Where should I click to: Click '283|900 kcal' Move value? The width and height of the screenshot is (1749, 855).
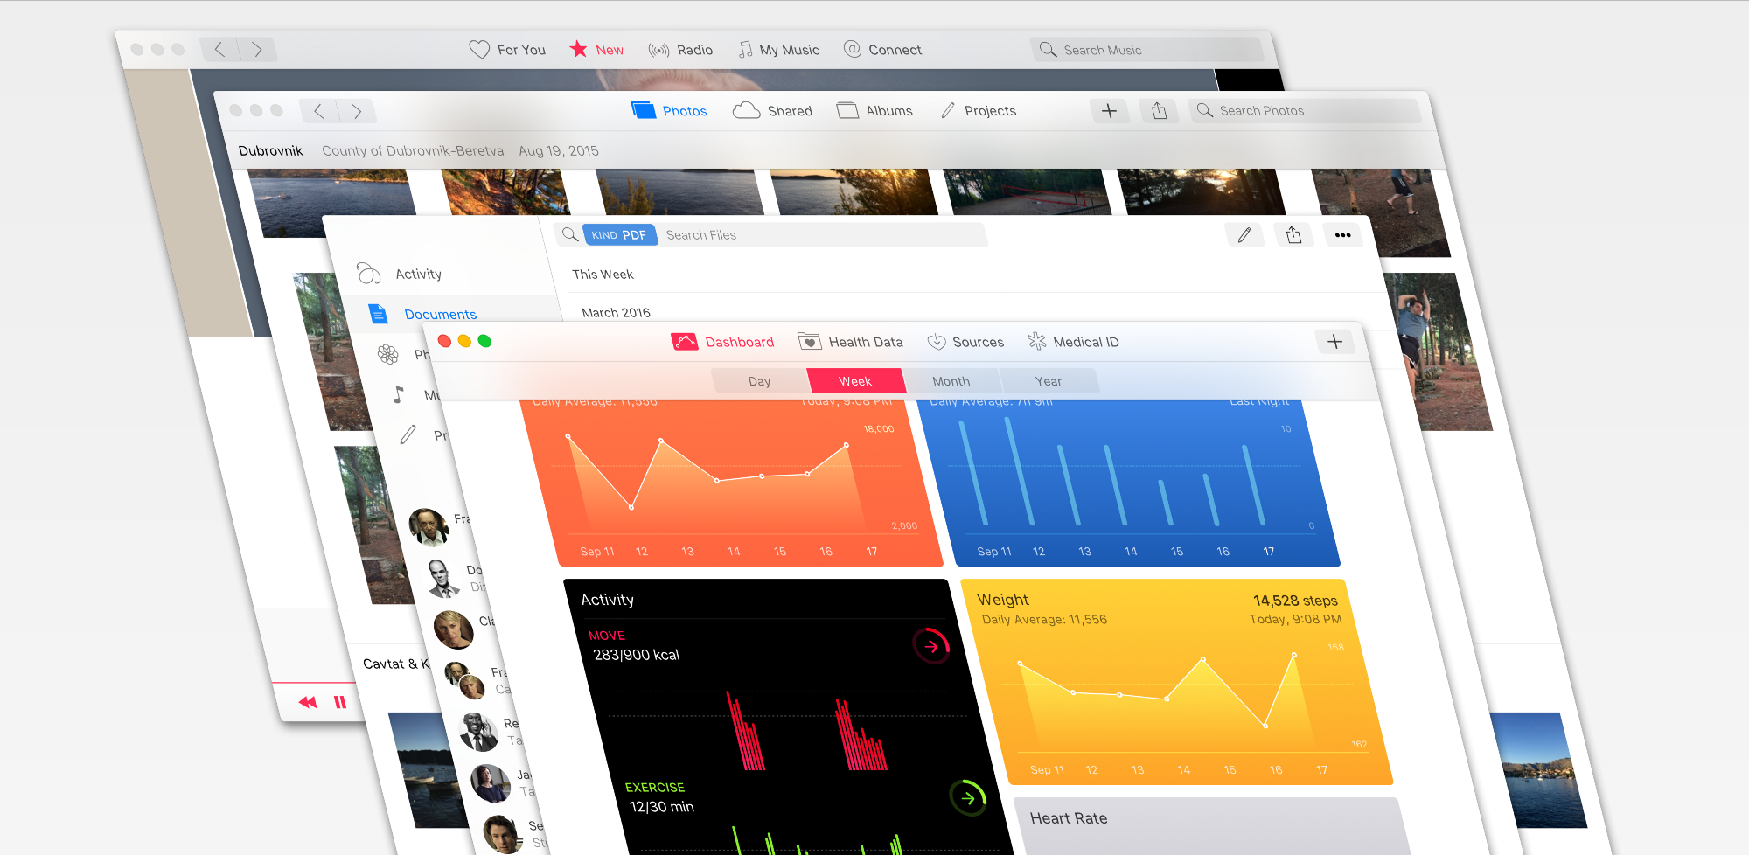[x=636, y=655]
